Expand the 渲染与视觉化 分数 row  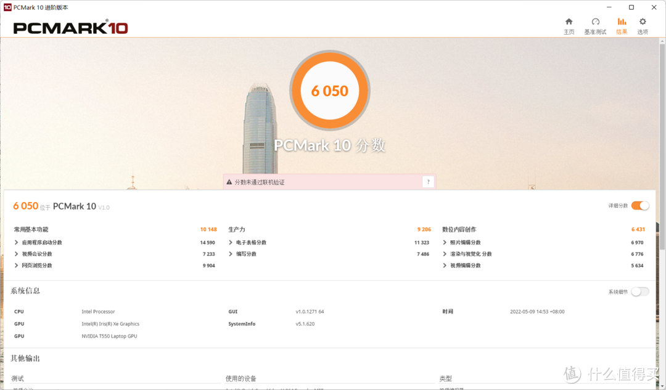[x=445, y=254]
